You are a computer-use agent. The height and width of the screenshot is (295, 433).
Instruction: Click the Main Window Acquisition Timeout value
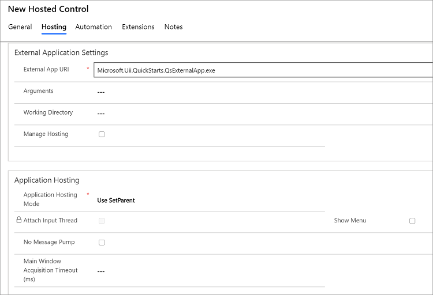(x=101, y=271)
